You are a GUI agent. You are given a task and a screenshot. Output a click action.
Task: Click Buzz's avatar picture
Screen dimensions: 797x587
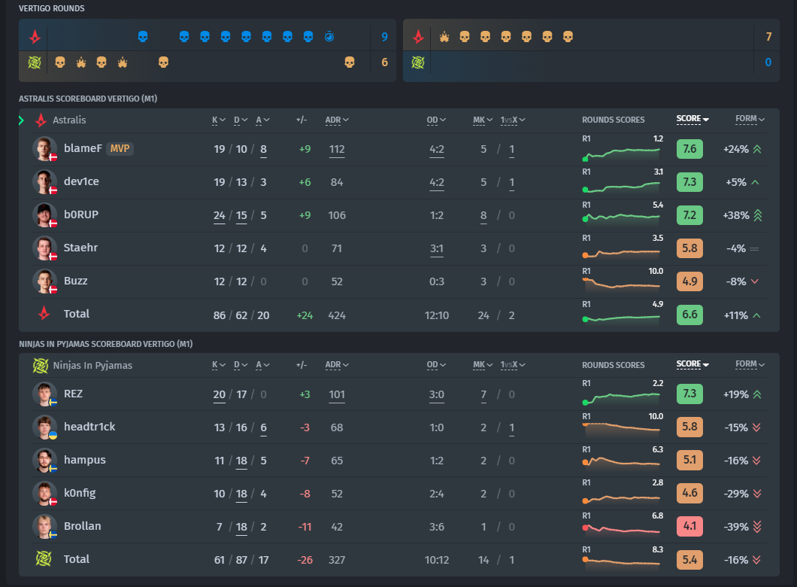pyautogui.click(x=44, y=281)
